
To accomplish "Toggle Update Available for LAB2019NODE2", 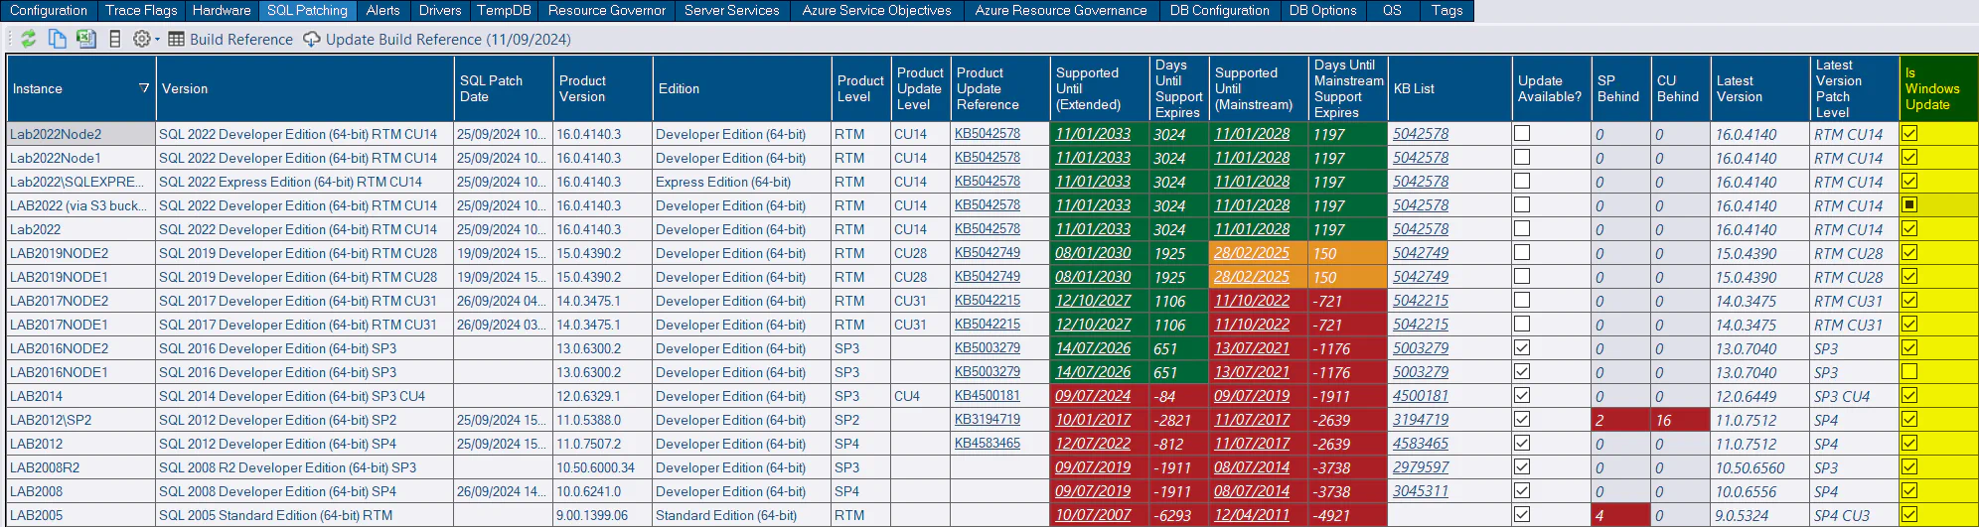I will click(x=1522, y=252).
